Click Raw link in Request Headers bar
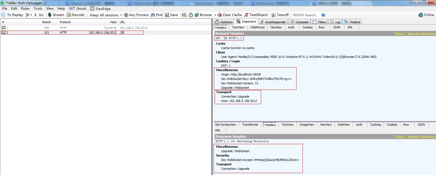This screenshot has height=175, width=436. [400, 34]
